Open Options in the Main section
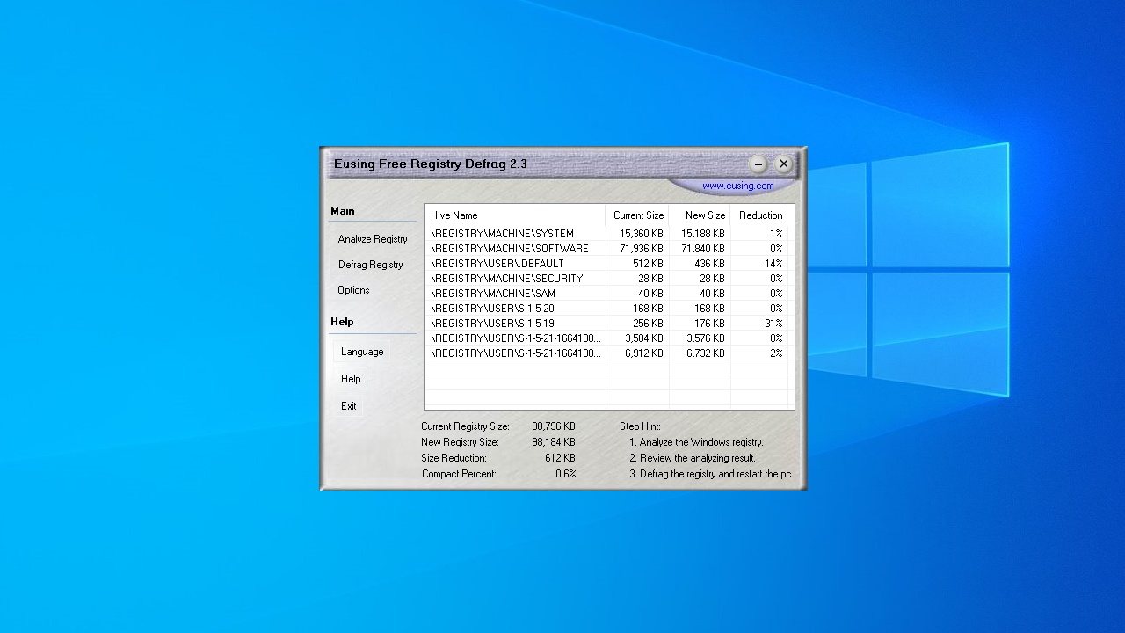The image size is (1125, 633). 353,290
